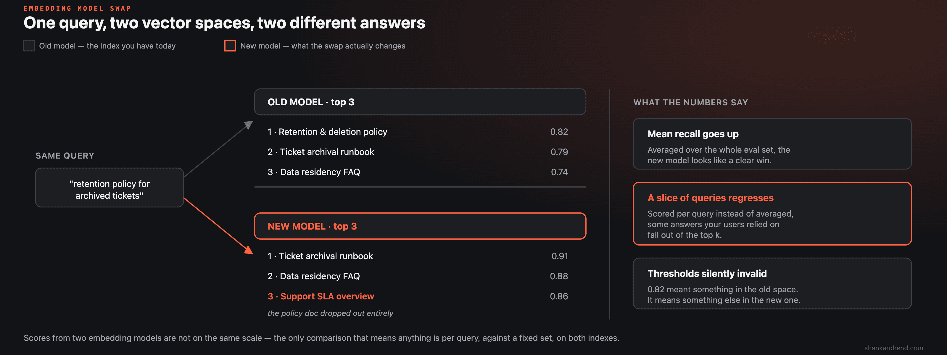The width and height of the screenshot is (947, 355).
Task: Select the OLD MODEL top 3 header
Action: [420, 102]
